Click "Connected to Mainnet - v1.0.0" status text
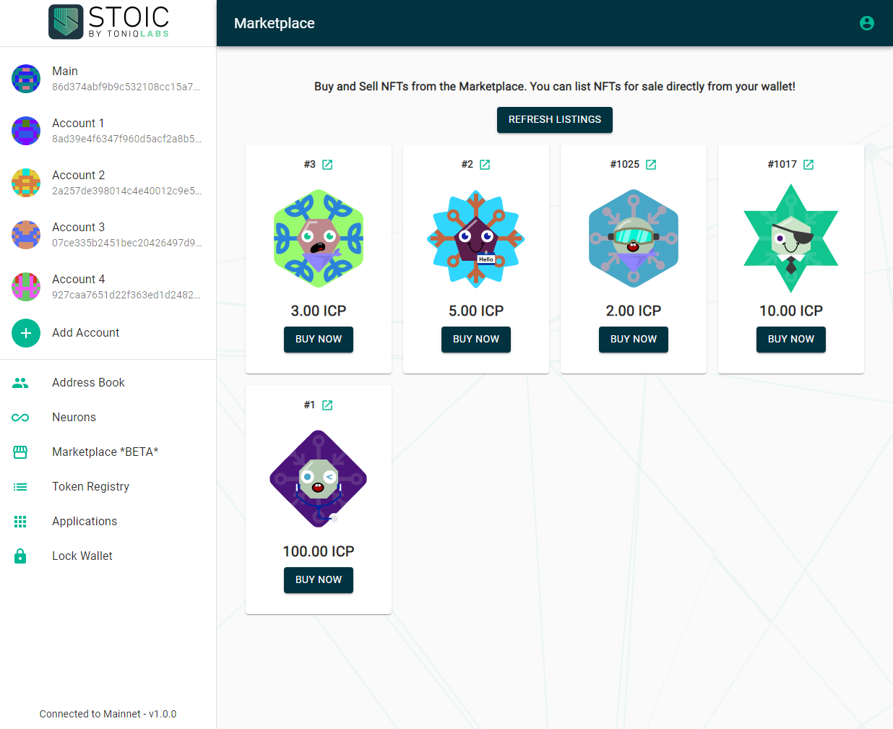 (x=108, y=714)
